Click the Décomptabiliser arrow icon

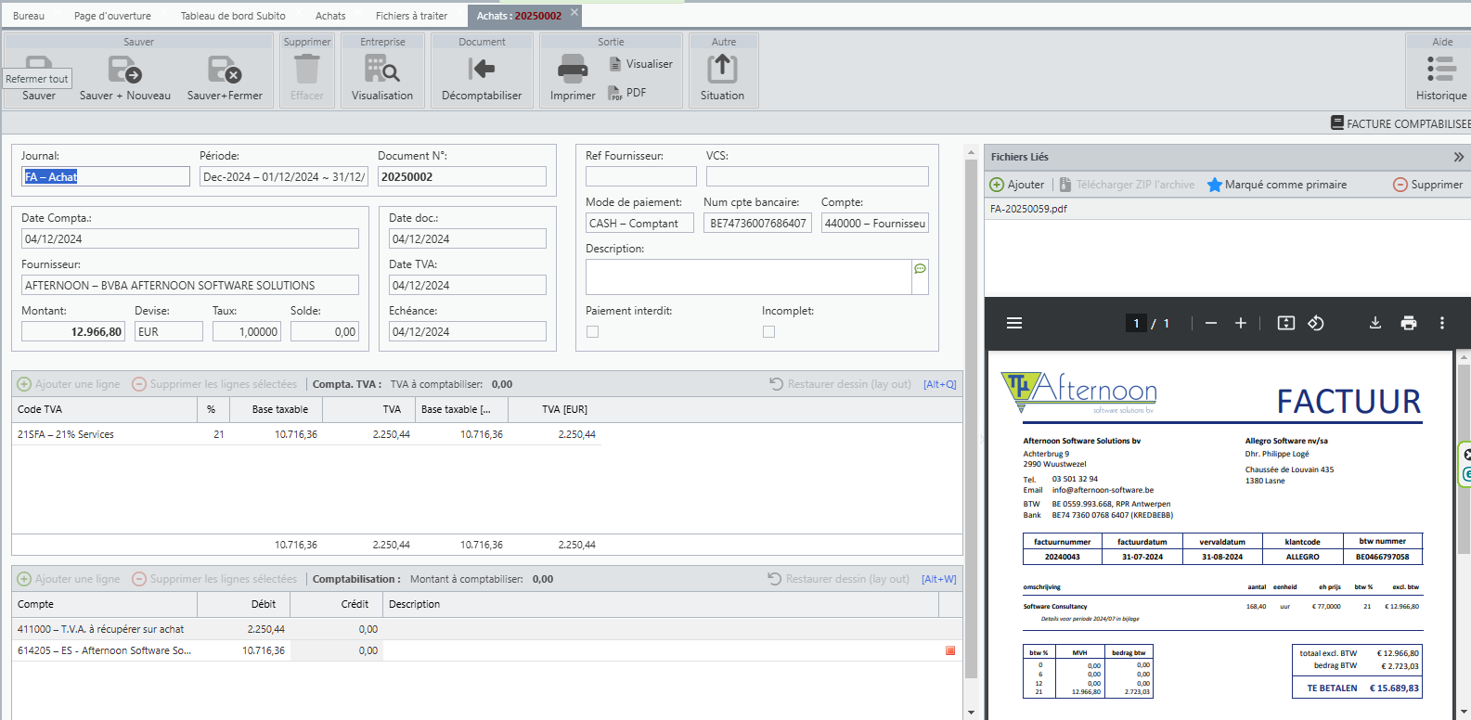click(482, 69)
